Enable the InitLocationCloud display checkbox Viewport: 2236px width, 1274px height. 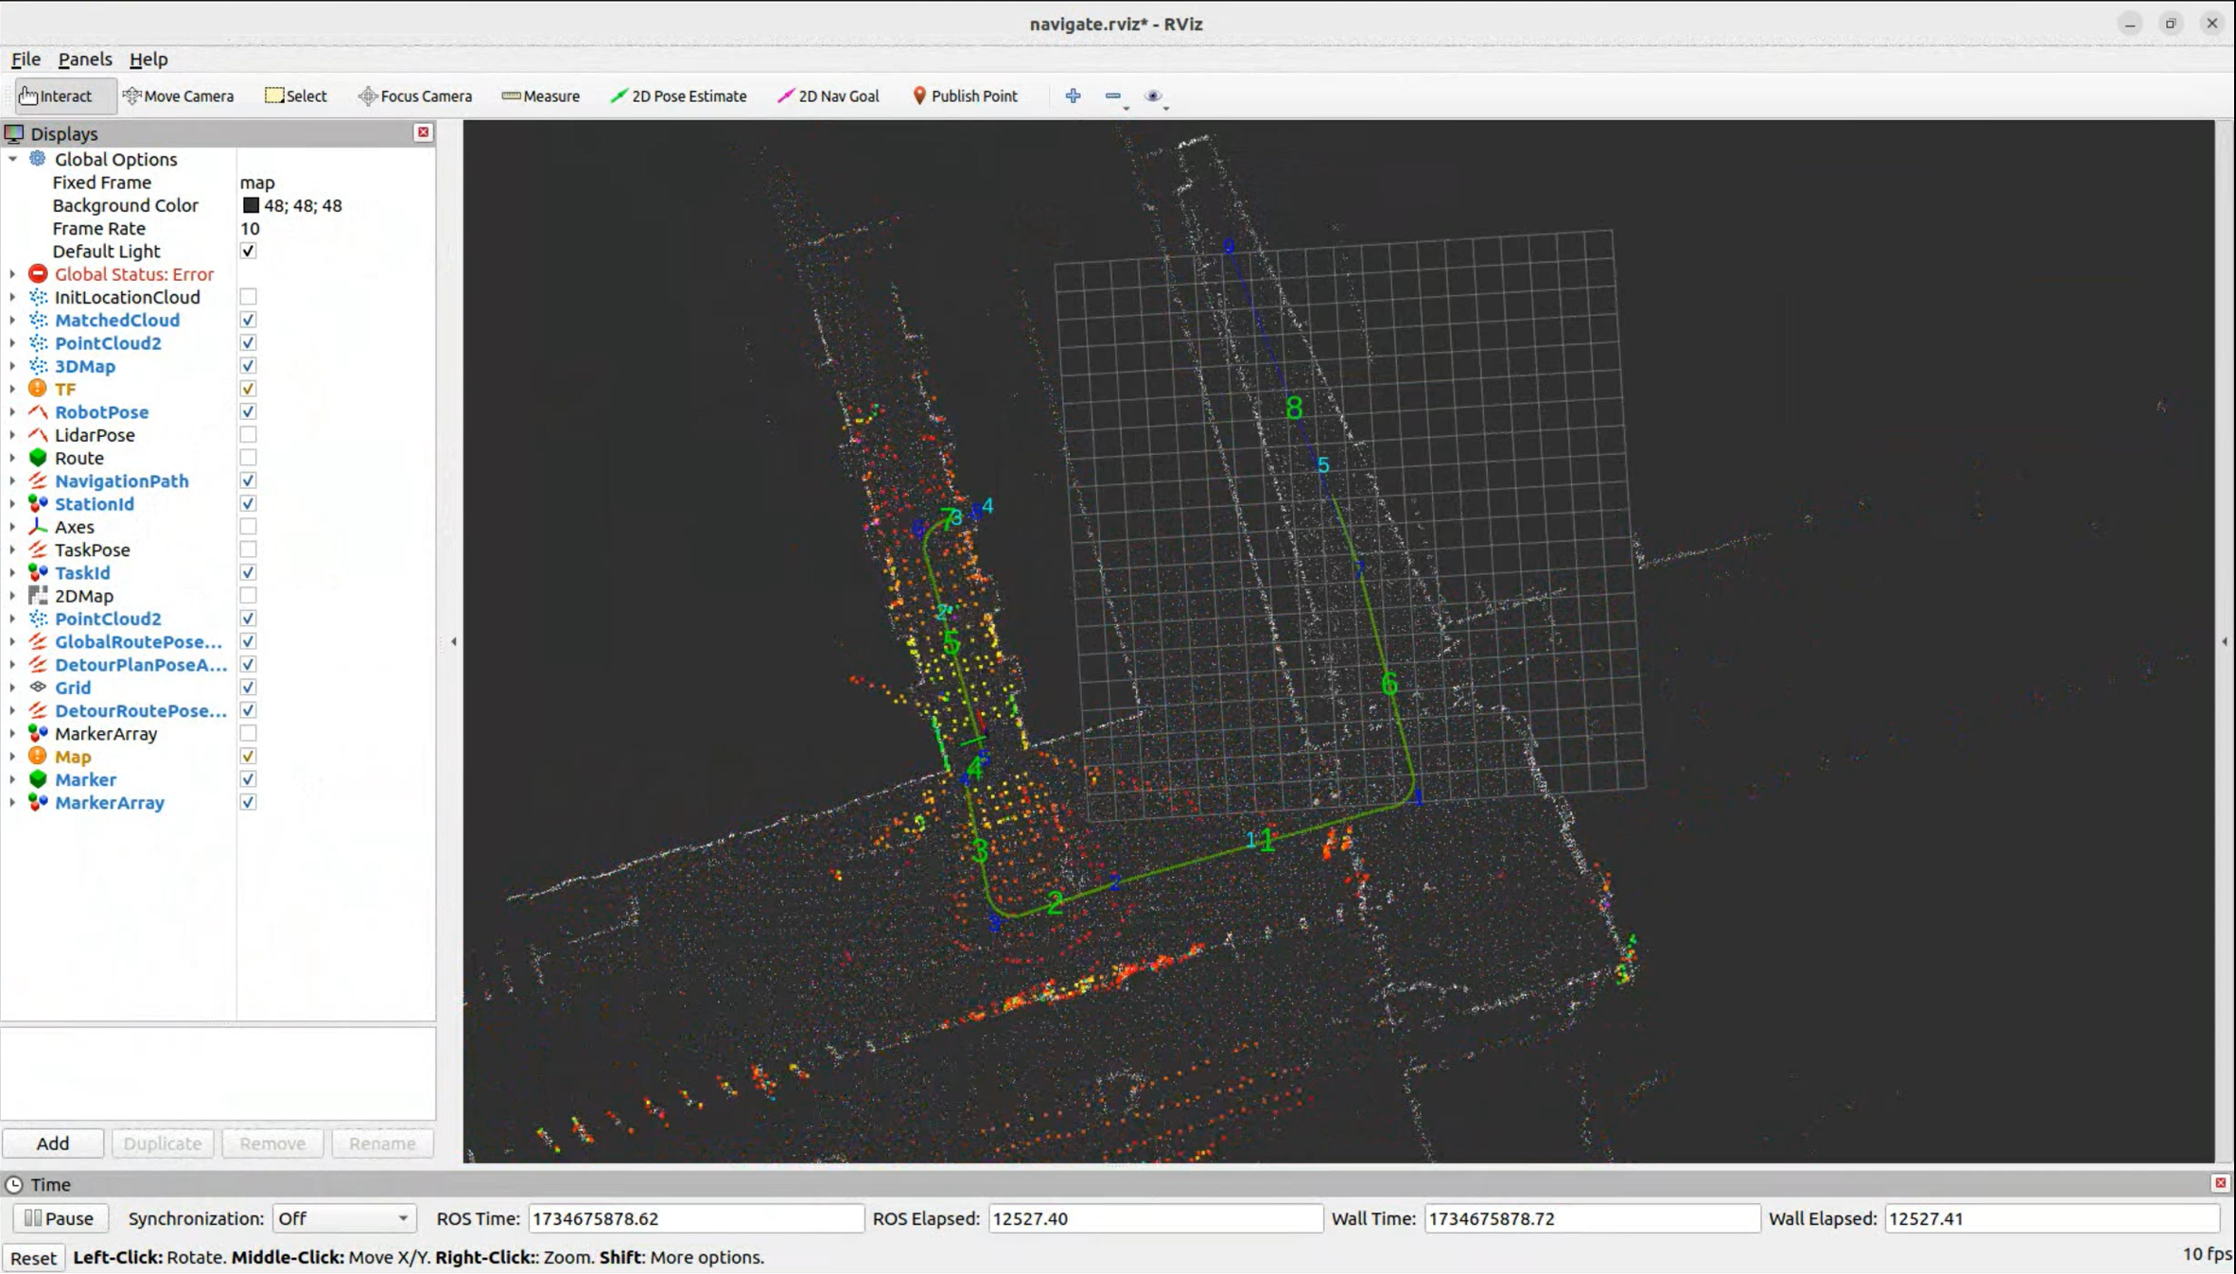pos(248,297)
